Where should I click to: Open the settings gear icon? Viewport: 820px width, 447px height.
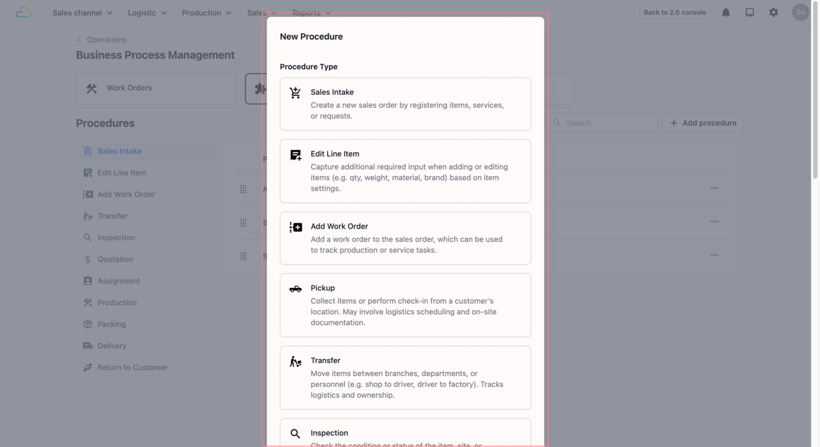coord(773,12)
